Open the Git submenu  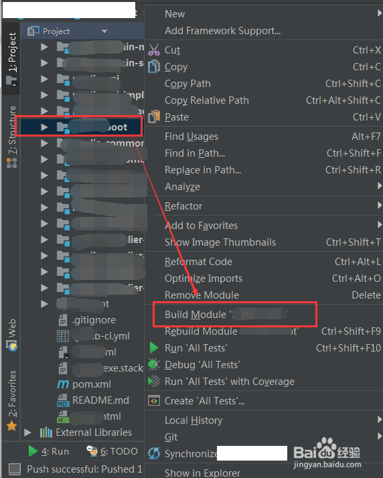coord(263,437)
